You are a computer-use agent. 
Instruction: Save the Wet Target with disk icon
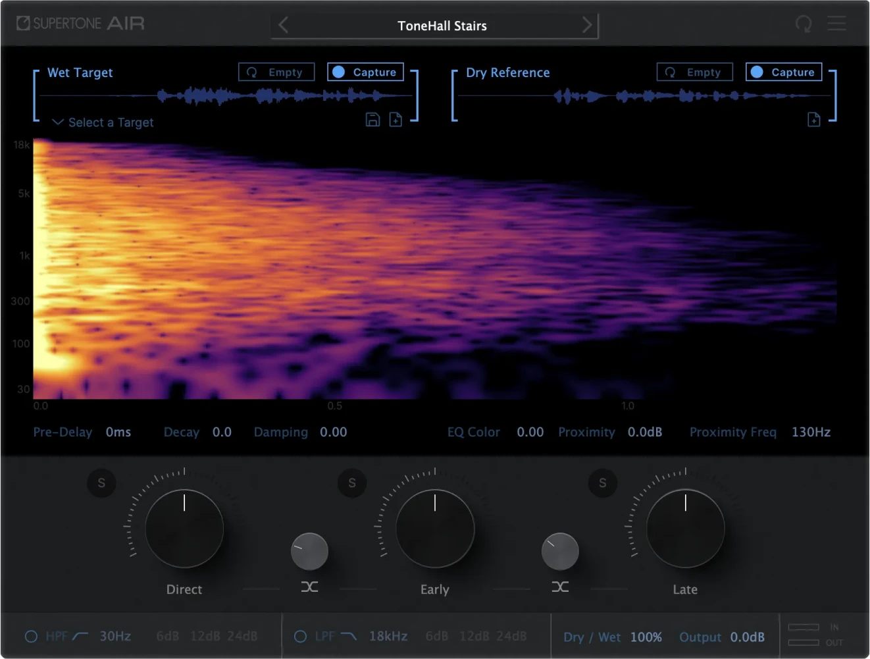(372, 119)
